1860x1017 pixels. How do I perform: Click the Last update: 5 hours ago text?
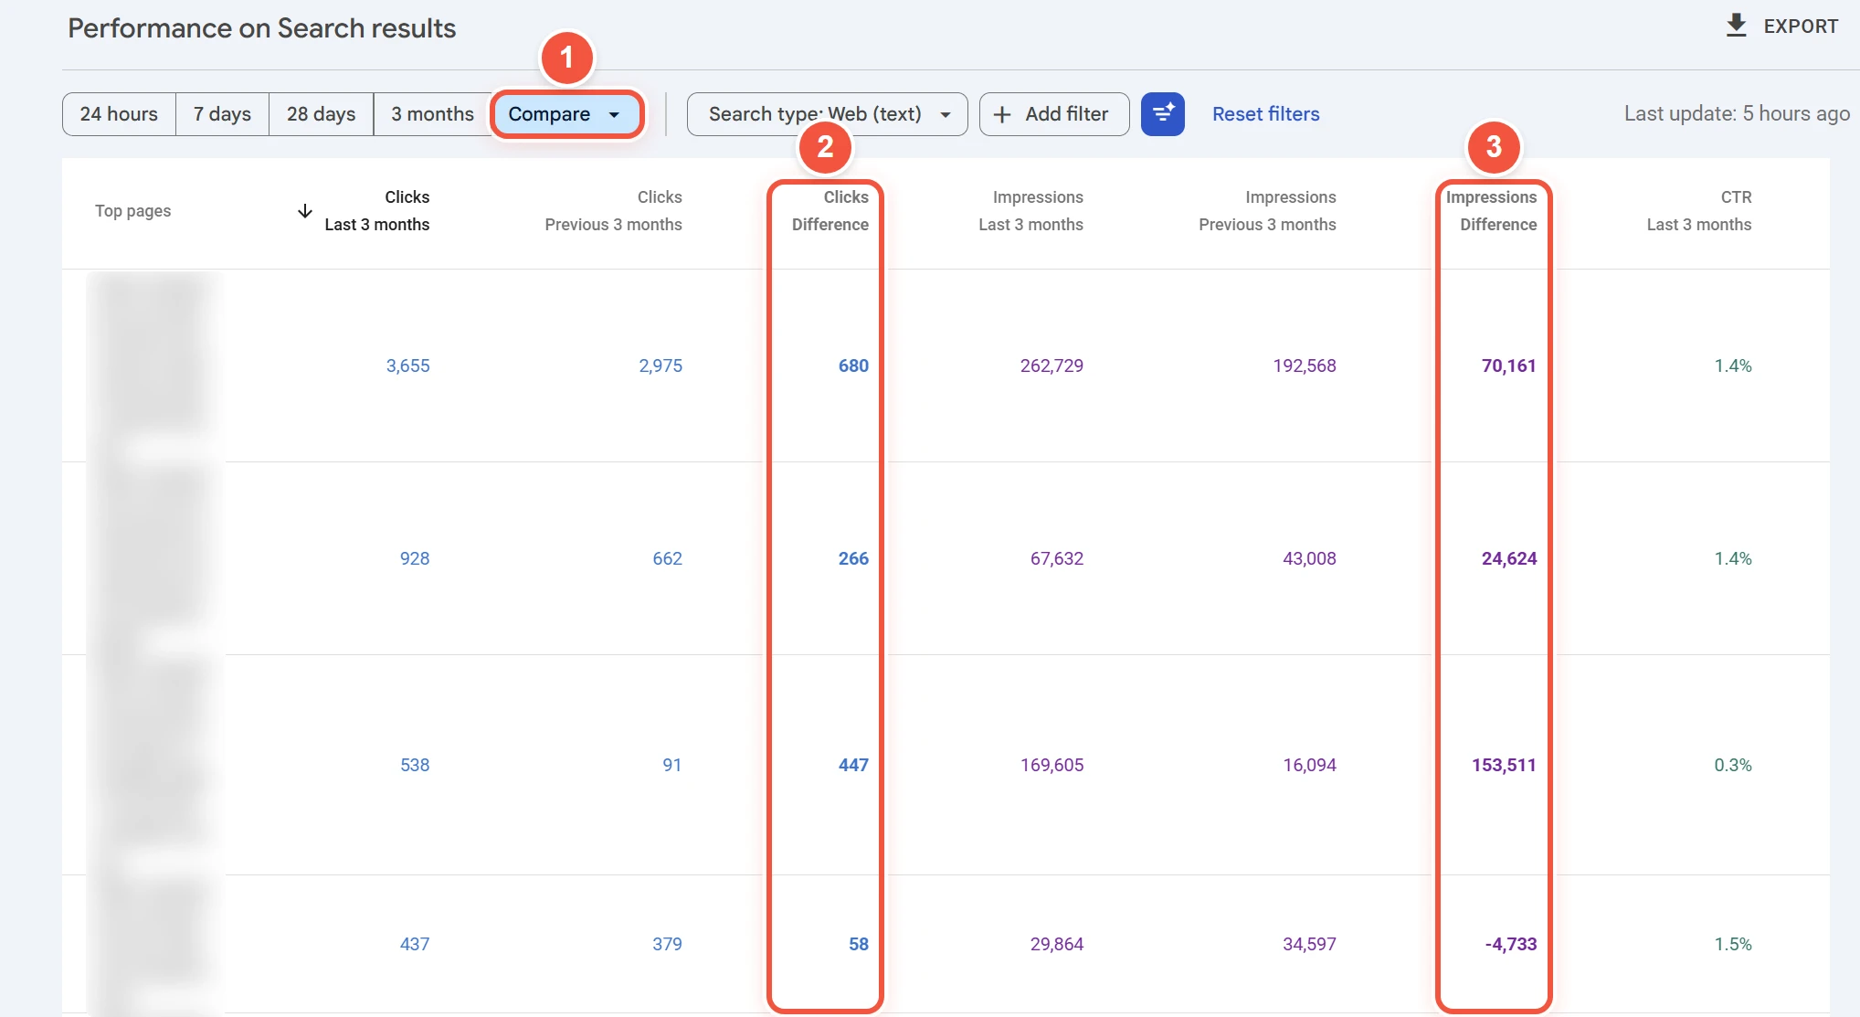coord(1737,113)
